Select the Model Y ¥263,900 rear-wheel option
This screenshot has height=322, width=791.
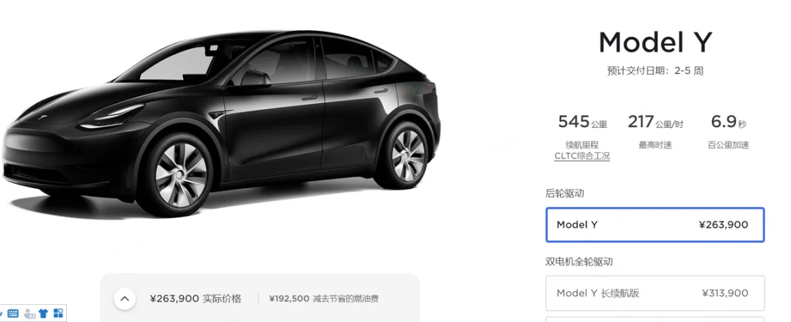click(x=655, y=225)
